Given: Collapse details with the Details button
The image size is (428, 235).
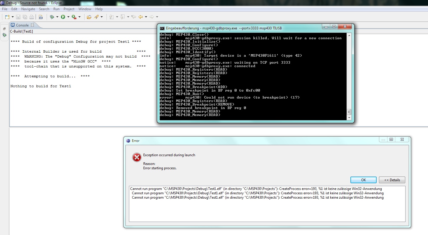Looking at the screenshot, I should pos(392,180).
